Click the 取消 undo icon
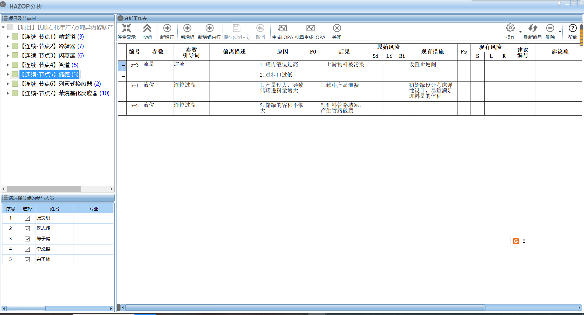Viewport: 584px width, 315px height. point(260,28)
